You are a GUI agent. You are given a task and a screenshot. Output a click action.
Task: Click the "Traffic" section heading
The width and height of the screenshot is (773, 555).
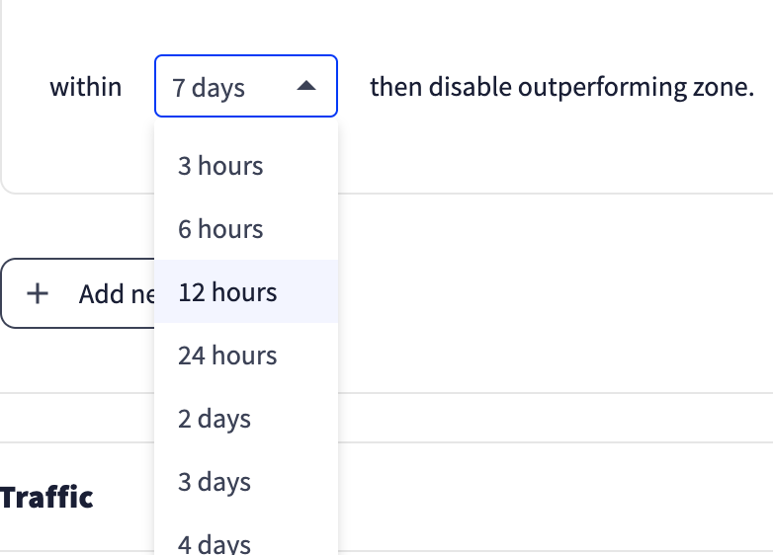tap(46, 497)
